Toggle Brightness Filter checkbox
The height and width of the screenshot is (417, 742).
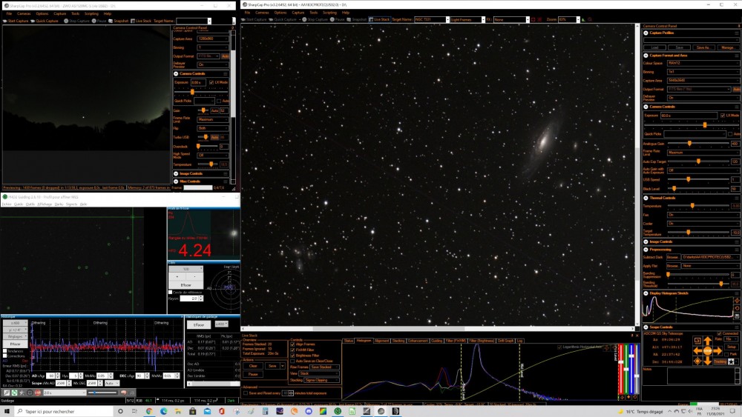coord(292,355)
